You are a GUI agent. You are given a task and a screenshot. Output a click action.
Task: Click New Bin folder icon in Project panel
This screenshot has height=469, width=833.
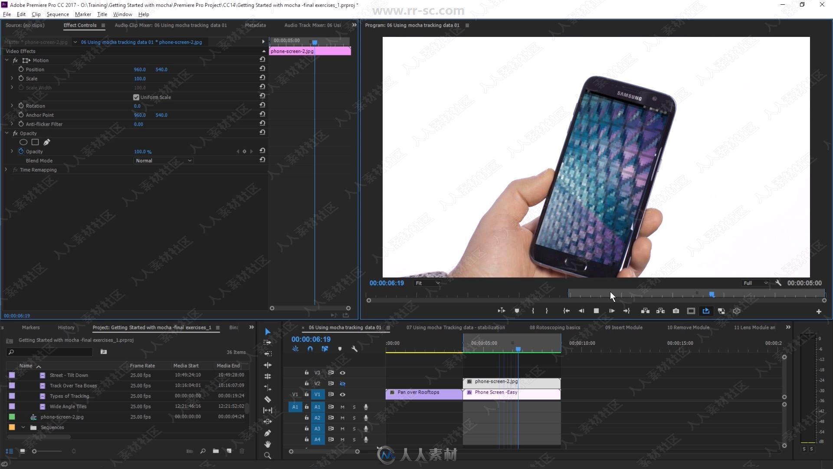[x=216, y=451]
